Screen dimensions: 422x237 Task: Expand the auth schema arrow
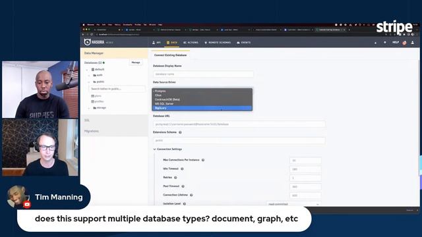pyautogui.click(x=89, y=76)
